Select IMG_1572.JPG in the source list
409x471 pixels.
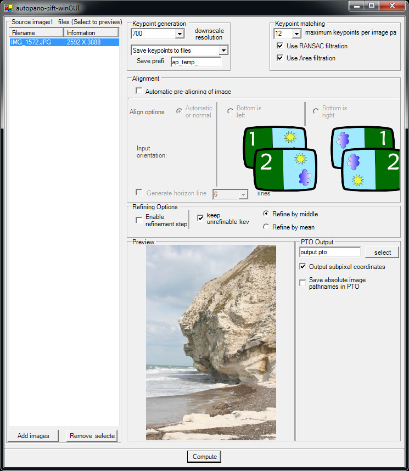[31, 42]
